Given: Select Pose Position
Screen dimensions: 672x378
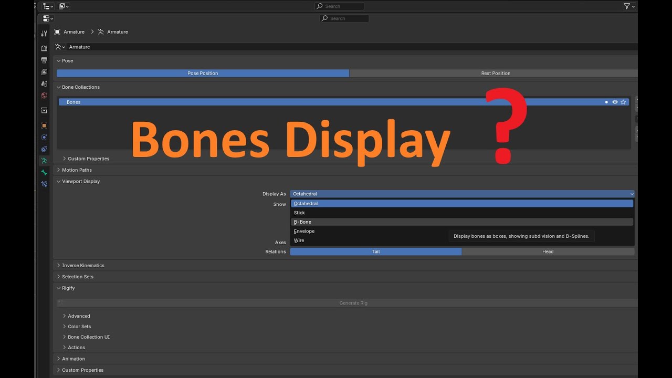Looking at the screenshot, I should 203,73.
